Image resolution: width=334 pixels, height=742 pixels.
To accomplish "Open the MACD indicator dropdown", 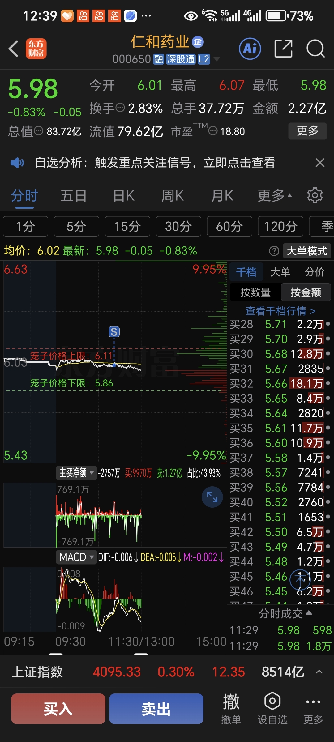I will 76,557.
